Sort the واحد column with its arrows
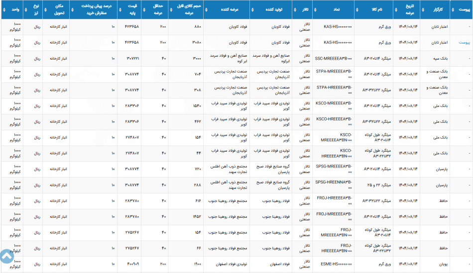This screenshot has width=473, height=273. [x=4, y=9]
